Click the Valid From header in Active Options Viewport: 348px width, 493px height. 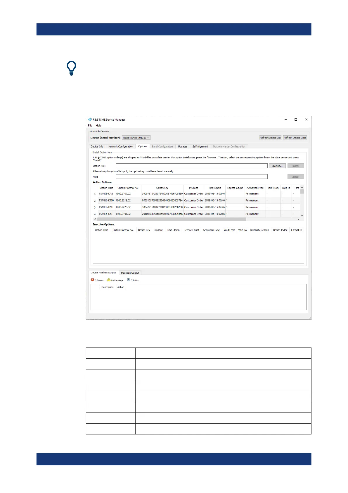tap(273, 188)
